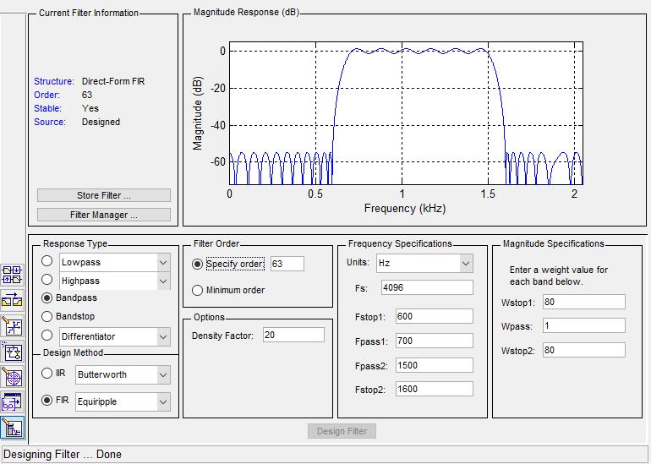Switch design method to IIR
The height and width of the screenshot is (464, 651).
[x=47, y=374]
